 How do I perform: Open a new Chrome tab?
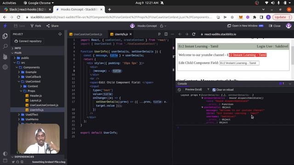pos(109,9)
